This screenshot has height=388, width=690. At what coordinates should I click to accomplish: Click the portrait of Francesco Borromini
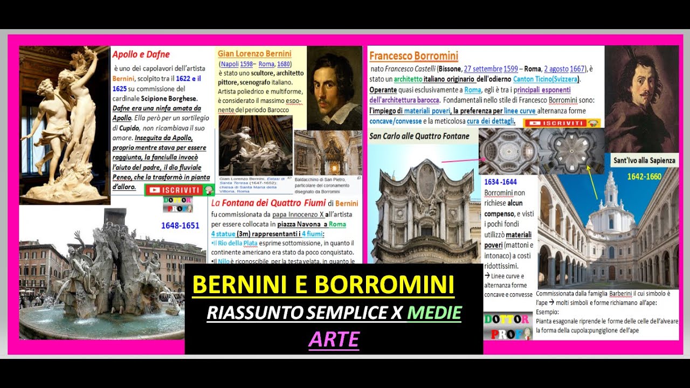[x=641, y=99]
